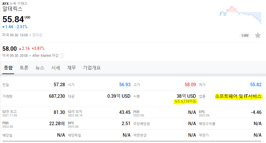Click the 대금 value 0.39억 USD
Screen dimensions: 266x143
coord(119,96)
